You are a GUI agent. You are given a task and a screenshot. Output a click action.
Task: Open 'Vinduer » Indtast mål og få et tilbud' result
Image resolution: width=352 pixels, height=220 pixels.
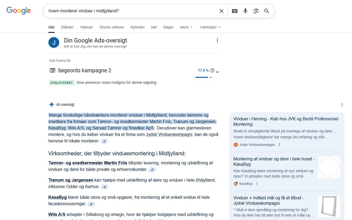[269, 200]
